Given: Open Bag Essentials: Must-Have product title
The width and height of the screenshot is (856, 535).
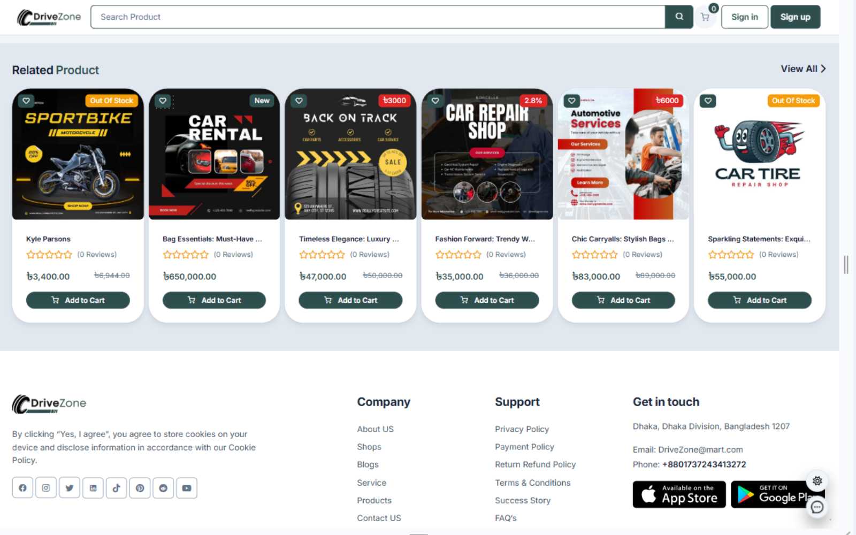Looking at the screenshot, I should click(x=212, y=239).
